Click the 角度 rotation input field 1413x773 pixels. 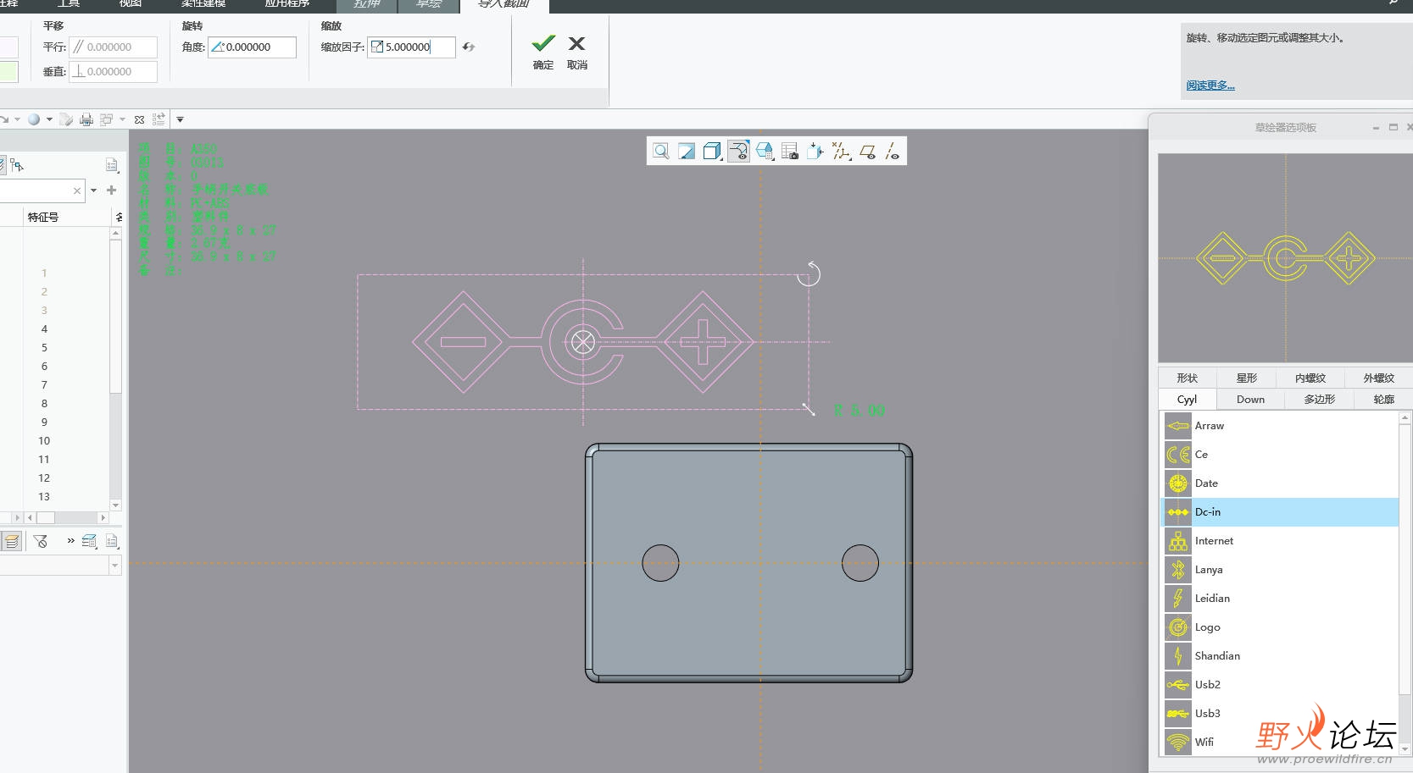(x=253, y=47)
